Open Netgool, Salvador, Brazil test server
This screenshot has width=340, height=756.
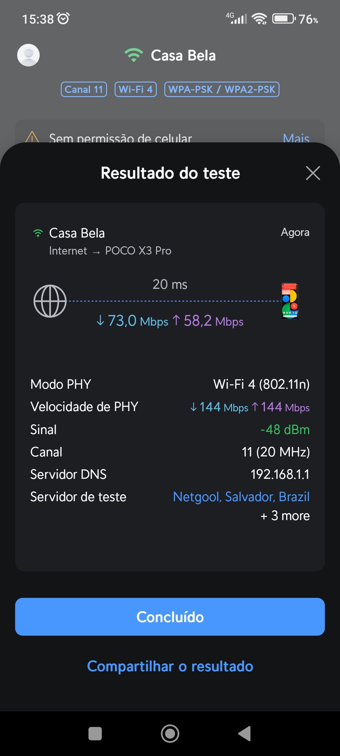point(241,497)
